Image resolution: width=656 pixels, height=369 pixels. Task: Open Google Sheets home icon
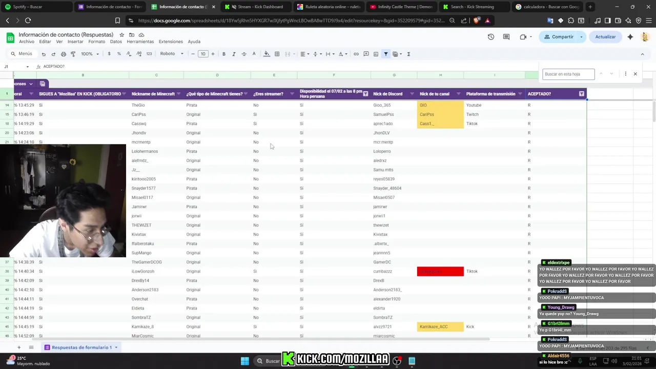tap(10, 38)
